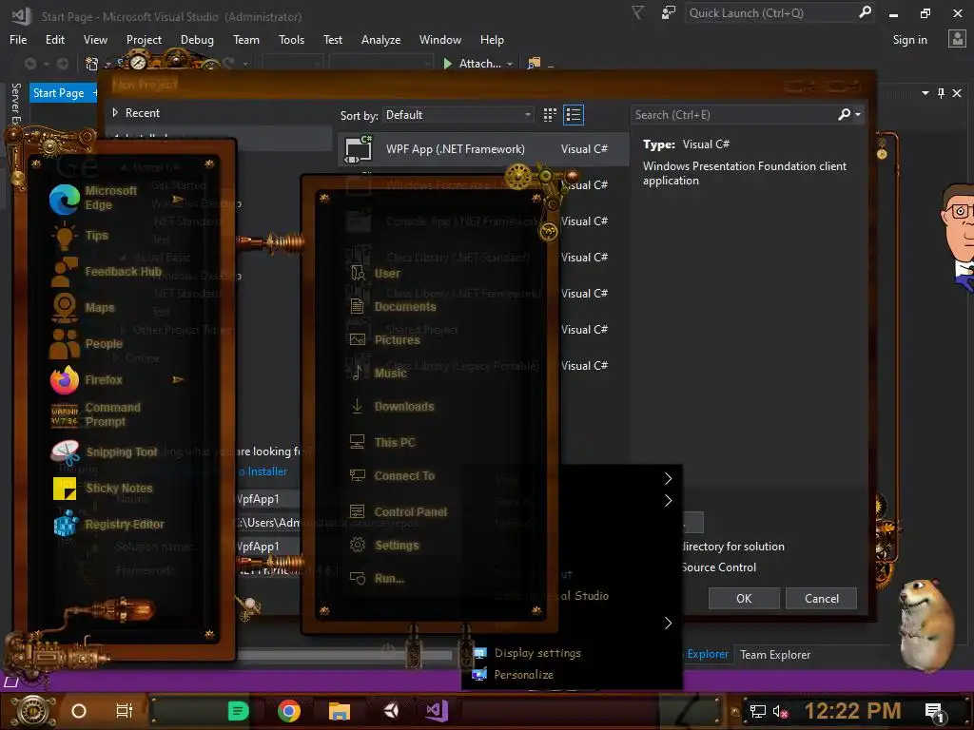Open the Visual Studio account picture icon
This screenshot has height=730, width=974.
957,39
